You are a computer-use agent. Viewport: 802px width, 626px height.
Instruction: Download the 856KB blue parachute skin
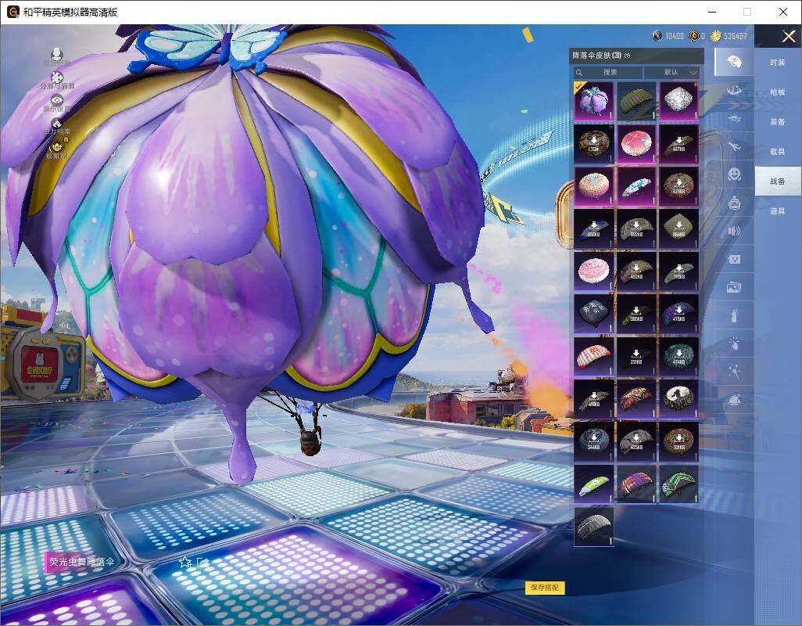[x=593, y=229]
